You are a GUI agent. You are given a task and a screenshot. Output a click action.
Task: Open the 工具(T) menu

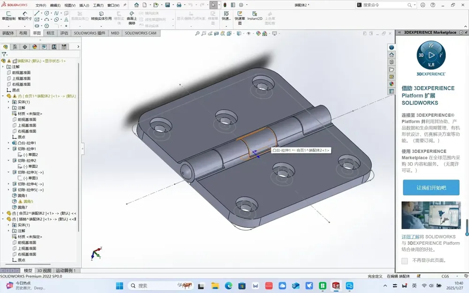(98, 5)
